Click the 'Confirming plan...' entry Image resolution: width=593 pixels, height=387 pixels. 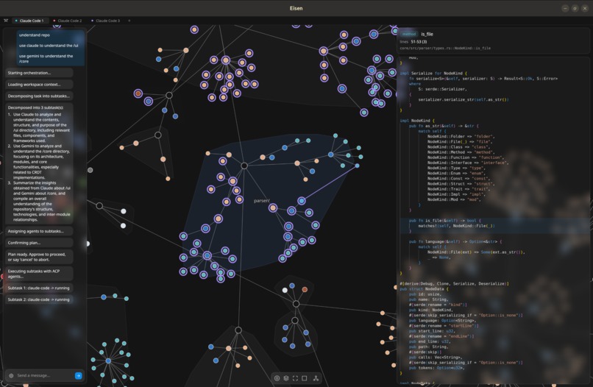[x=39, y=243]
